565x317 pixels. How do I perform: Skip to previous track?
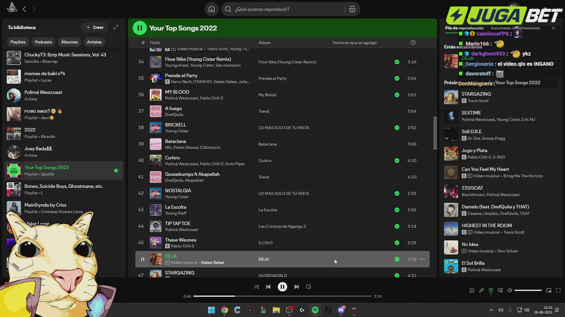pyautogui.click(x=268, y=287)
